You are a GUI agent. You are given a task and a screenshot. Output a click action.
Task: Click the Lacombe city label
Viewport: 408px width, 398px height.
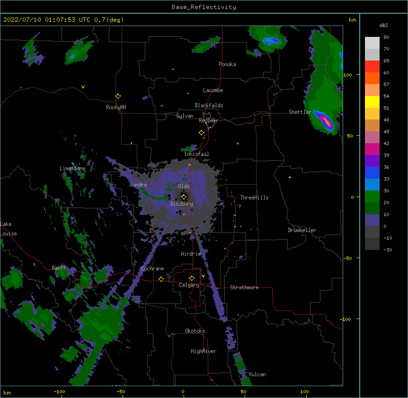click(x=213, y=90)
